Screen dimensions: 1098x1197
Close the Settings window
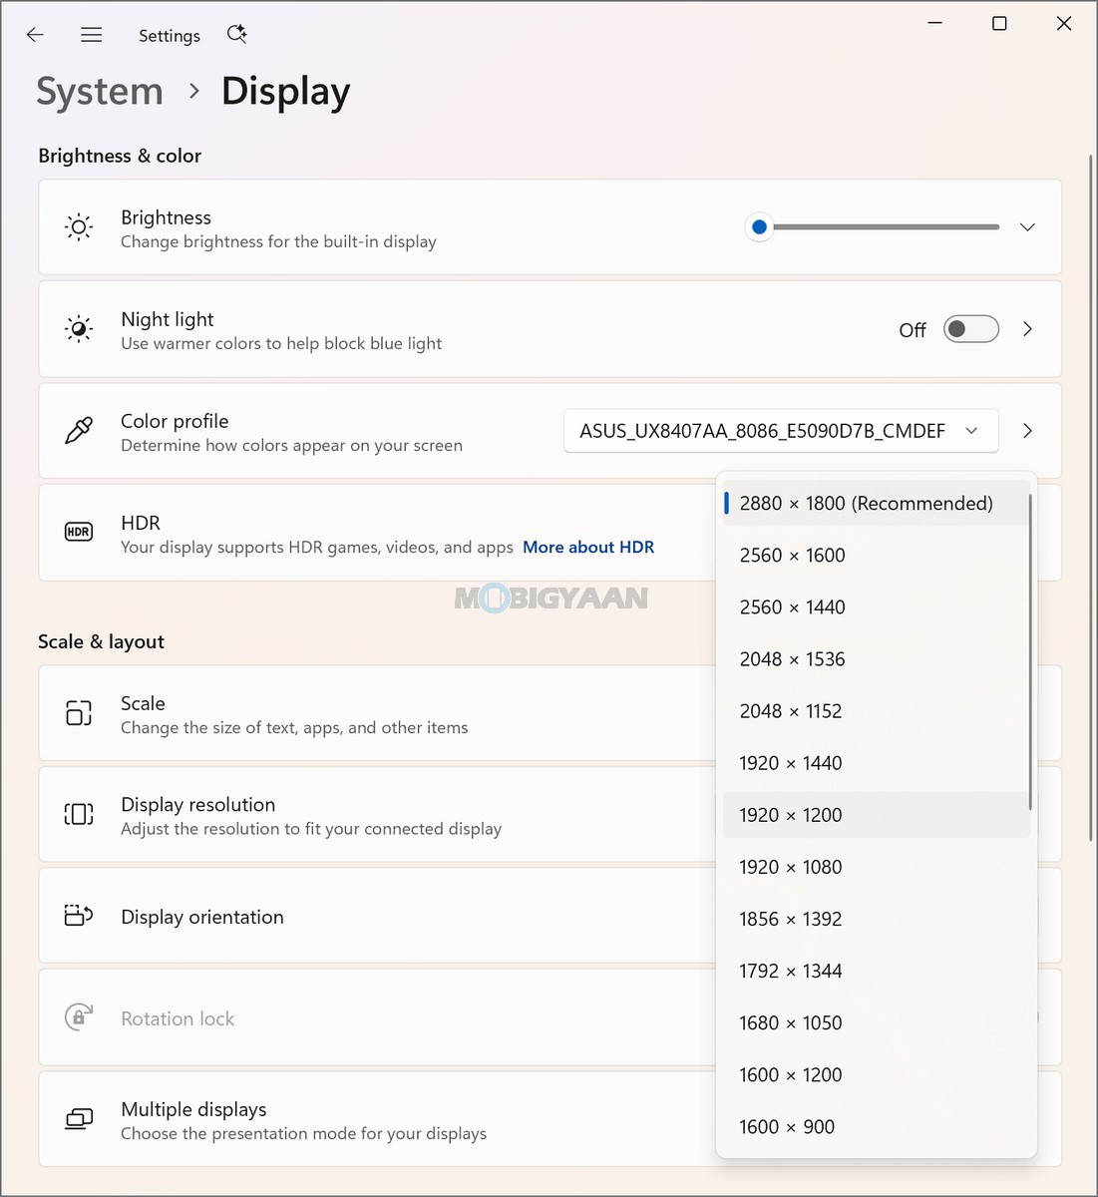point(1064,23)
